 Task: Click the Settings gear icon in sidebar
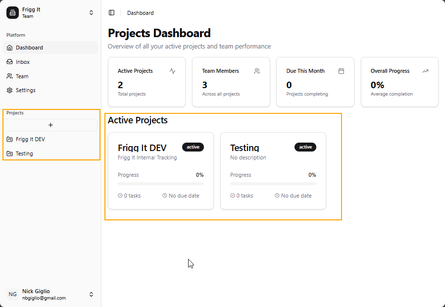(9, 90)
